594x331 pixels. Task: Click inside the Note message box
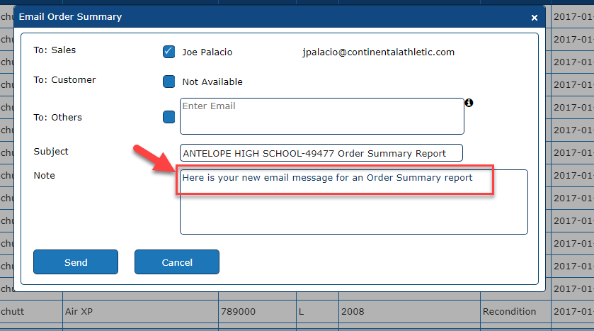click(354, 202)
